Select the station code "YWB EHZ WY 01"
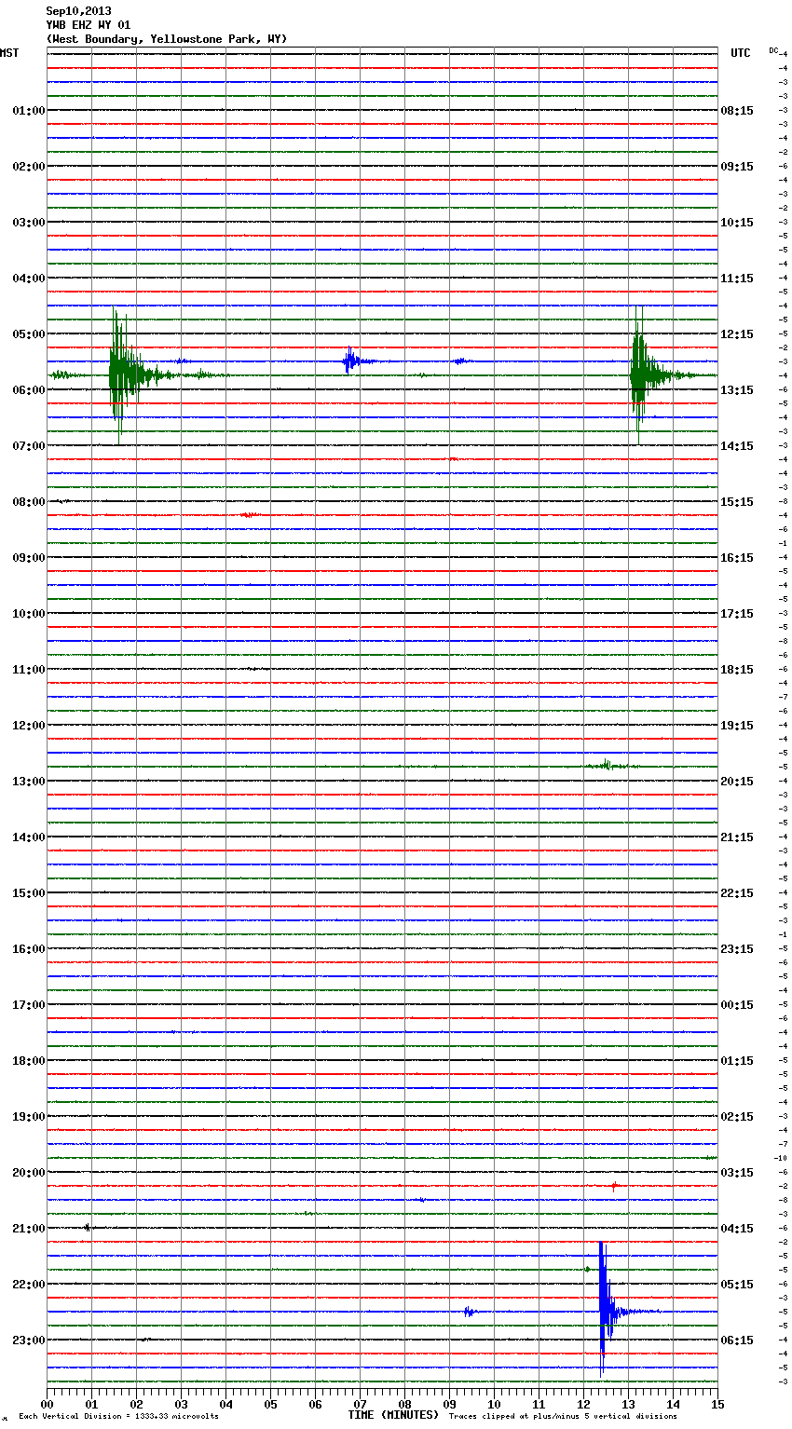The image size is (792, 1429). click(x=89, y=25)
